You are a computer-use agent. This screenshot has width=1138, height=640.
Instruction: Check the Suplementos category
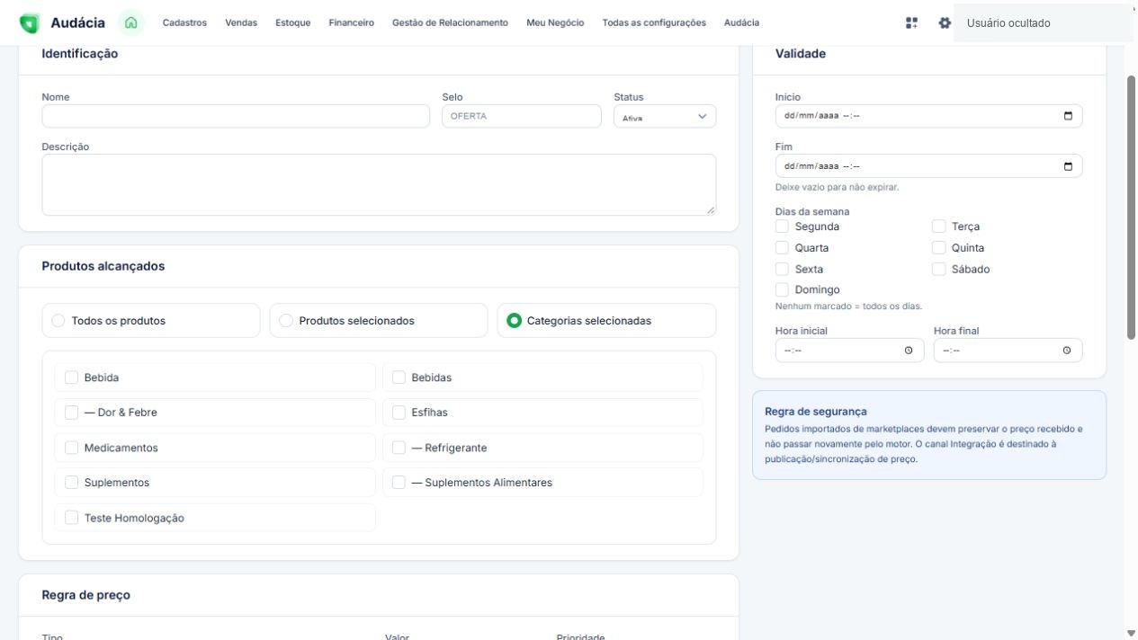coord(72,483)
